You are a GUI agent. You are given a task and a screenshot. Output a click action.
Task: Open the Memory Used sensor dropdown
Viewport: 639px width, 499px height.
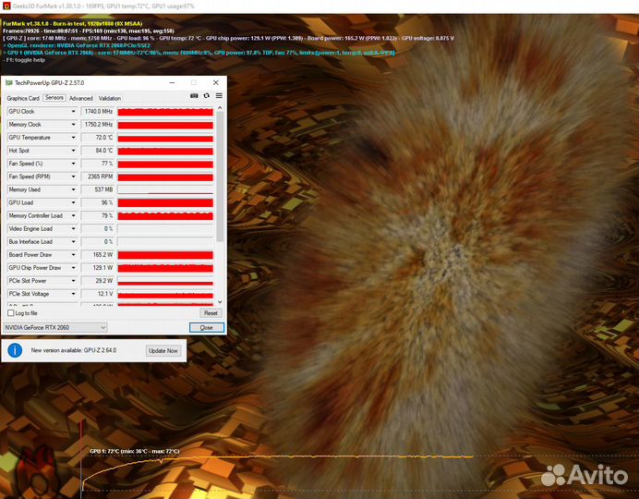(73, 189)
